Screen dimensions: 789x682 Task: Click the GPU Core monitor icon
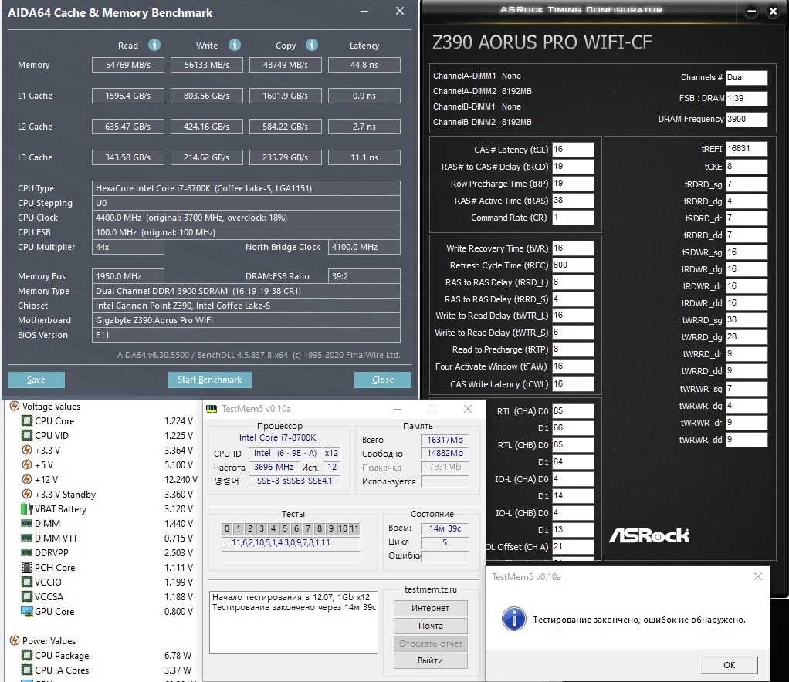(x=27, y=611)
